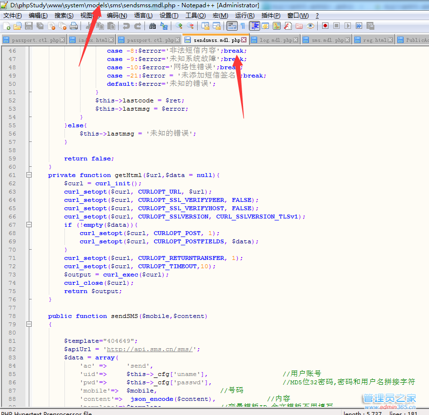The width and height of the screenshot is (429, 415).
Task: Open the 编辑(E) menu
Action: tap(38, 16)
